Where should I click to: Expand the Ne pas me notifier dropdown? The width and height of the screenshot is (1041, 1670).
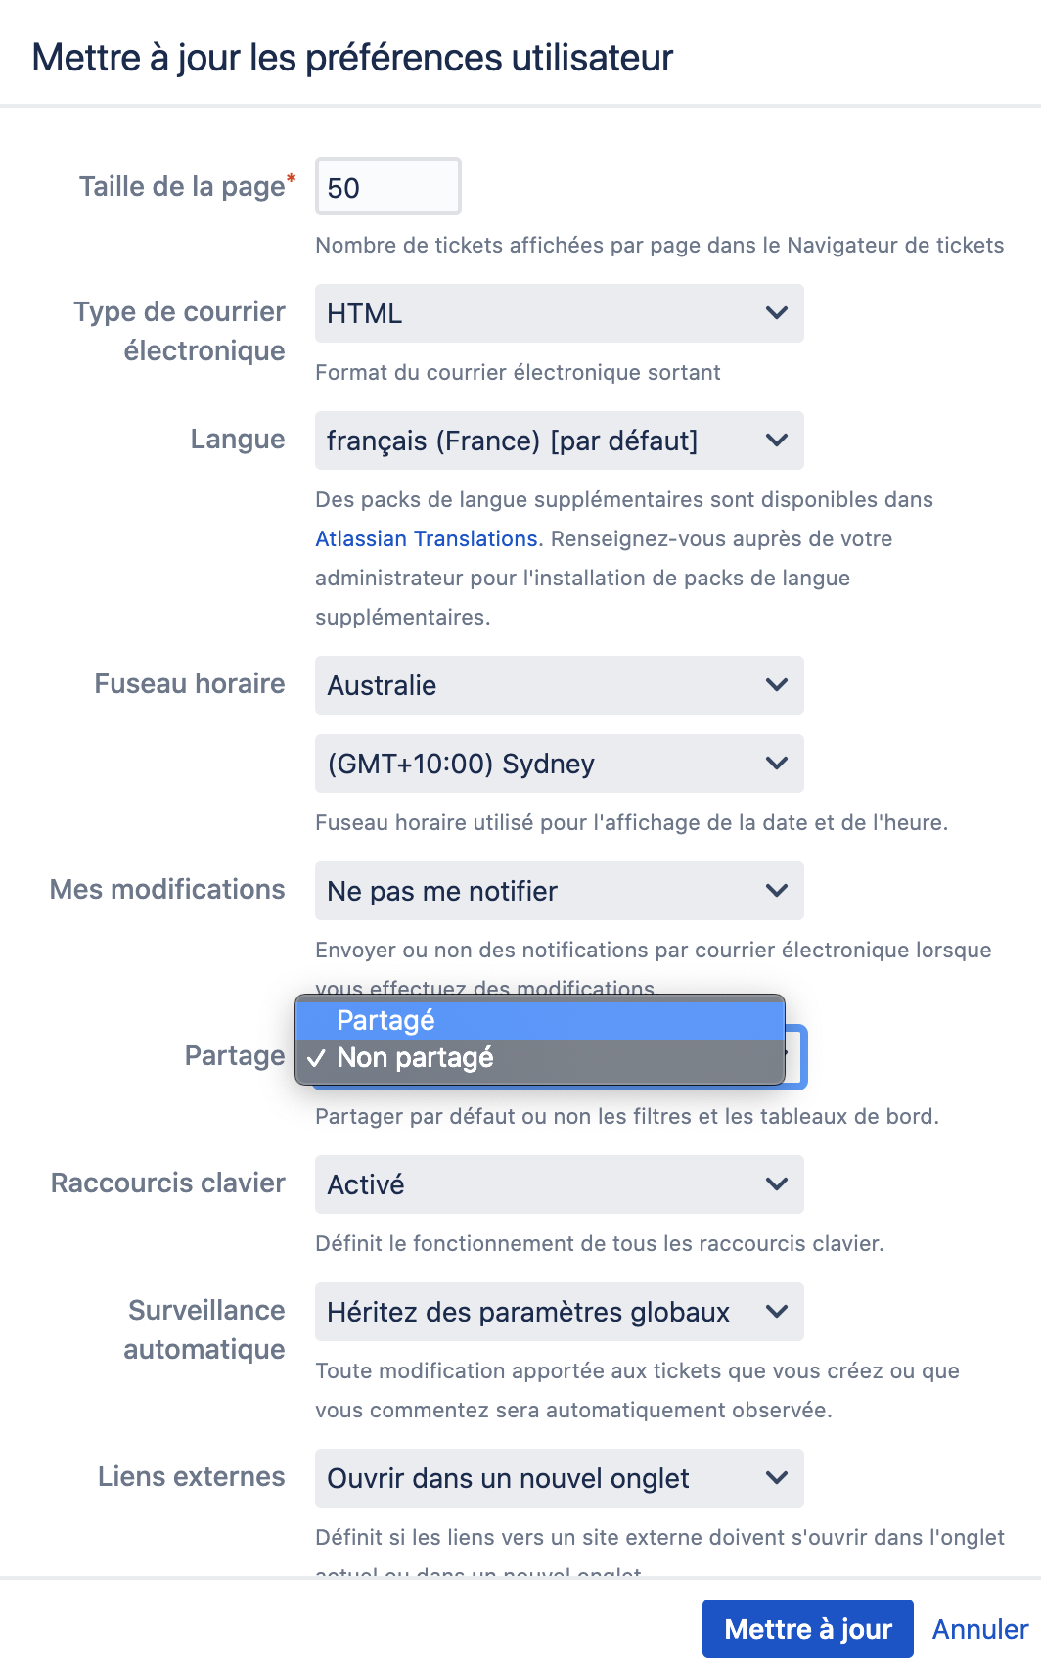click(559, 891)
